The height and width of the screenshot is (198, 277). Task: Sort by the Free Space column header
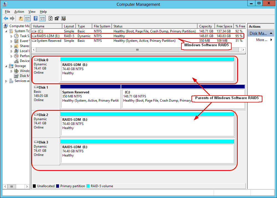pos(224,26)
